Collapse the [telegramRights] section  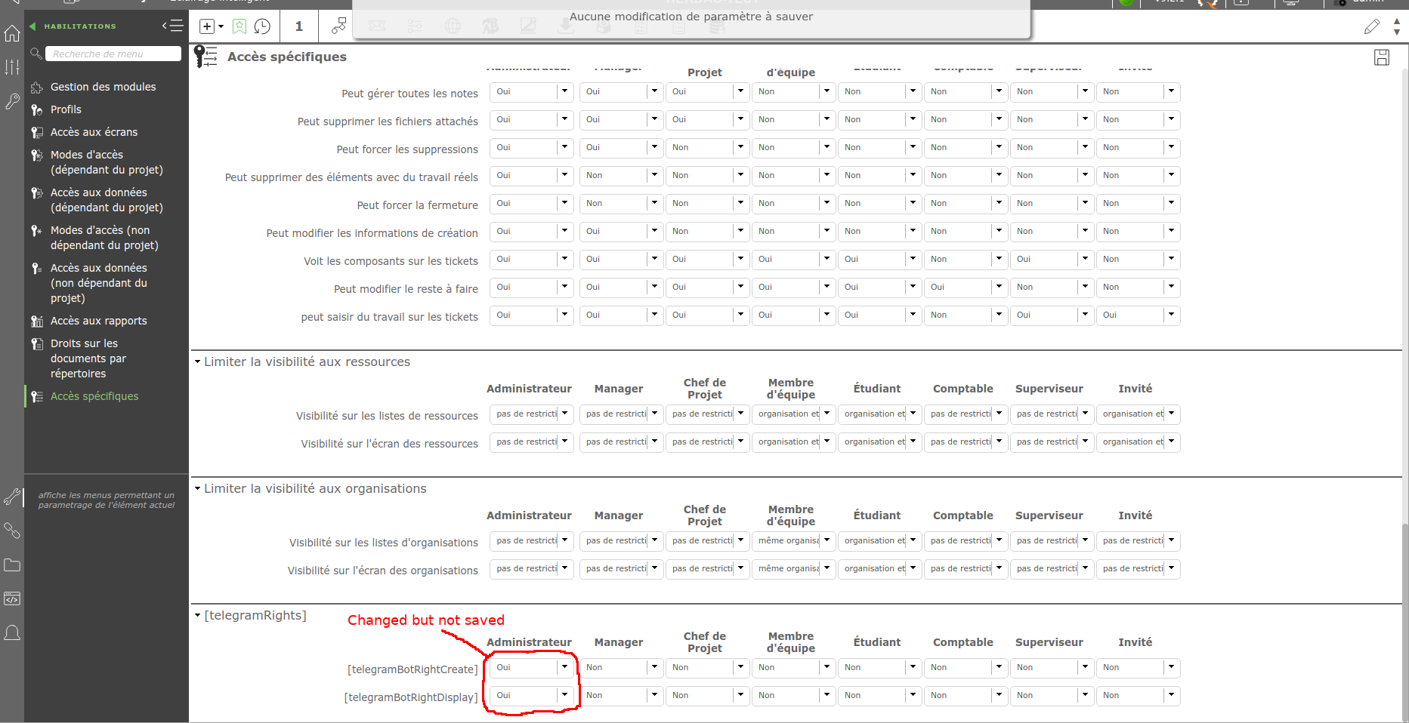point(198,616)
